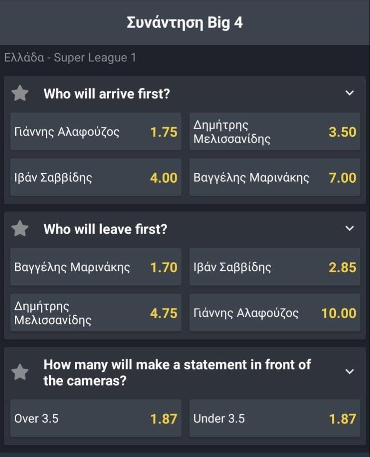Tap the Συνάντηση Big 4 header title

[185, 23]
